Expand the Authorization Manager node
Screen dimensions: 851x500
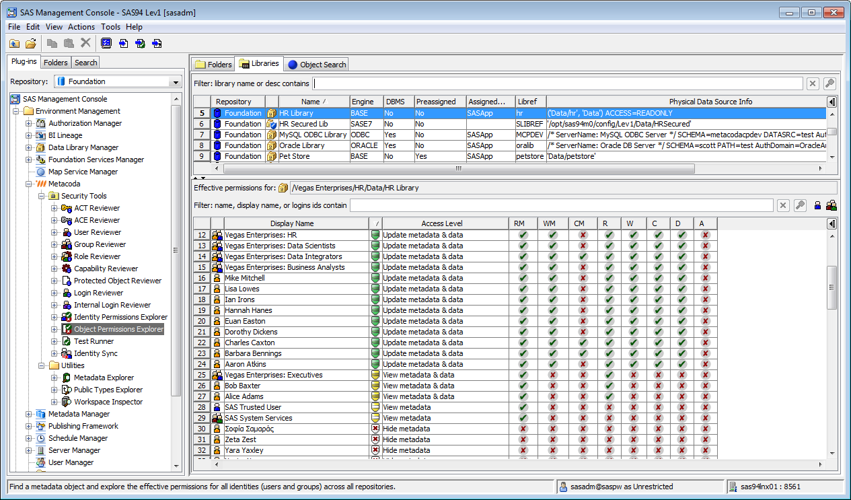click(29, 123)
